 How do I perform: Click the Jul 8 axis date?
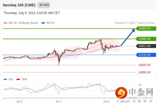[106, 101]
